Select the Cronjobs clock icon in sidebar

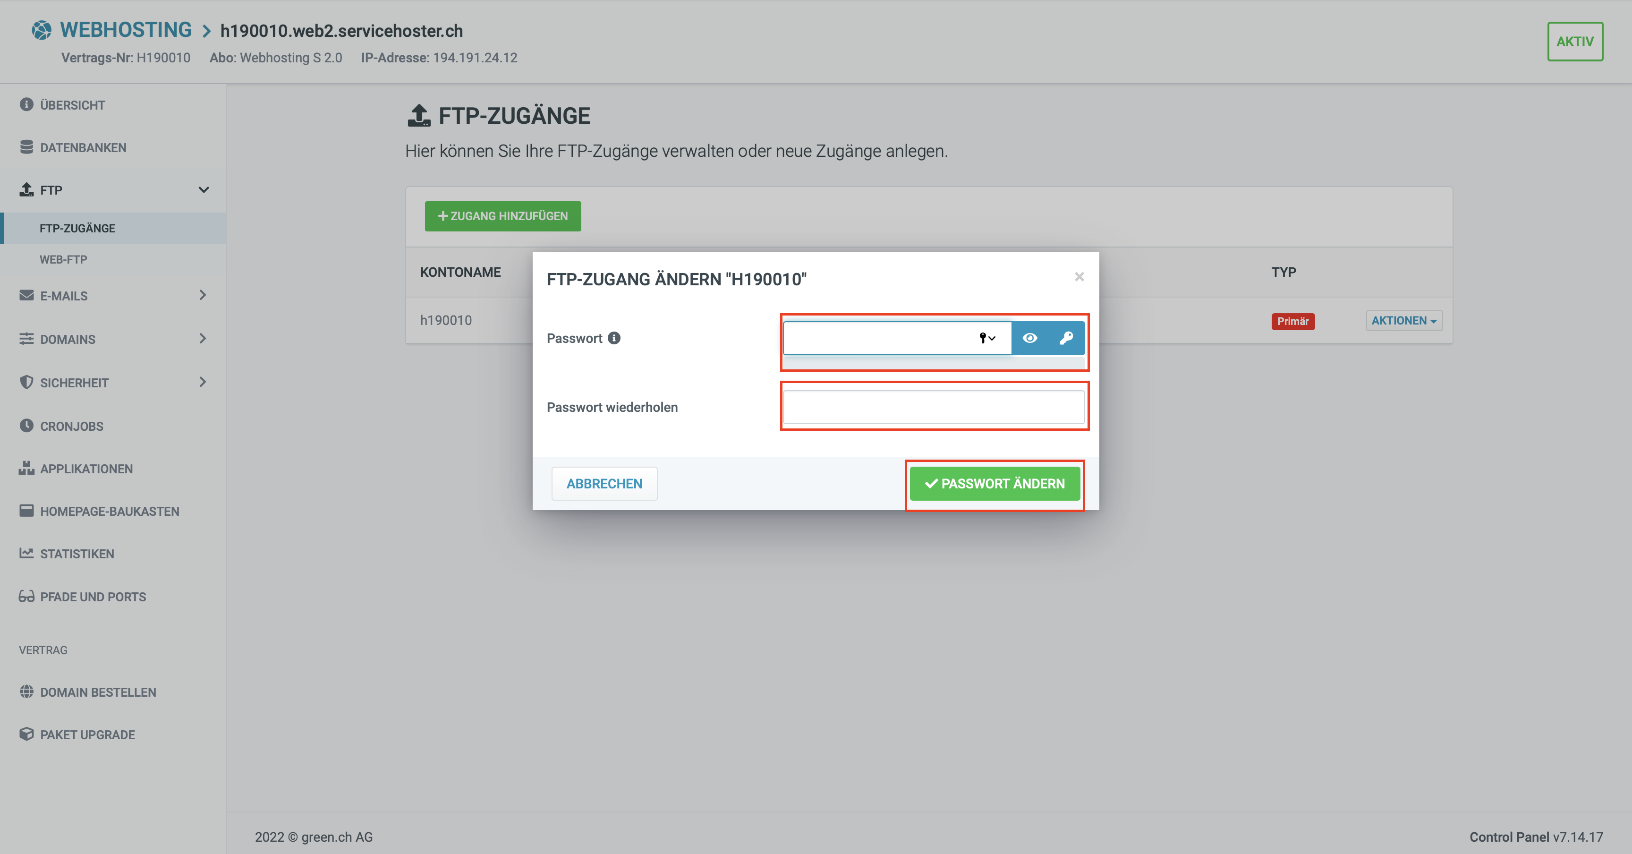click(26, 426)
